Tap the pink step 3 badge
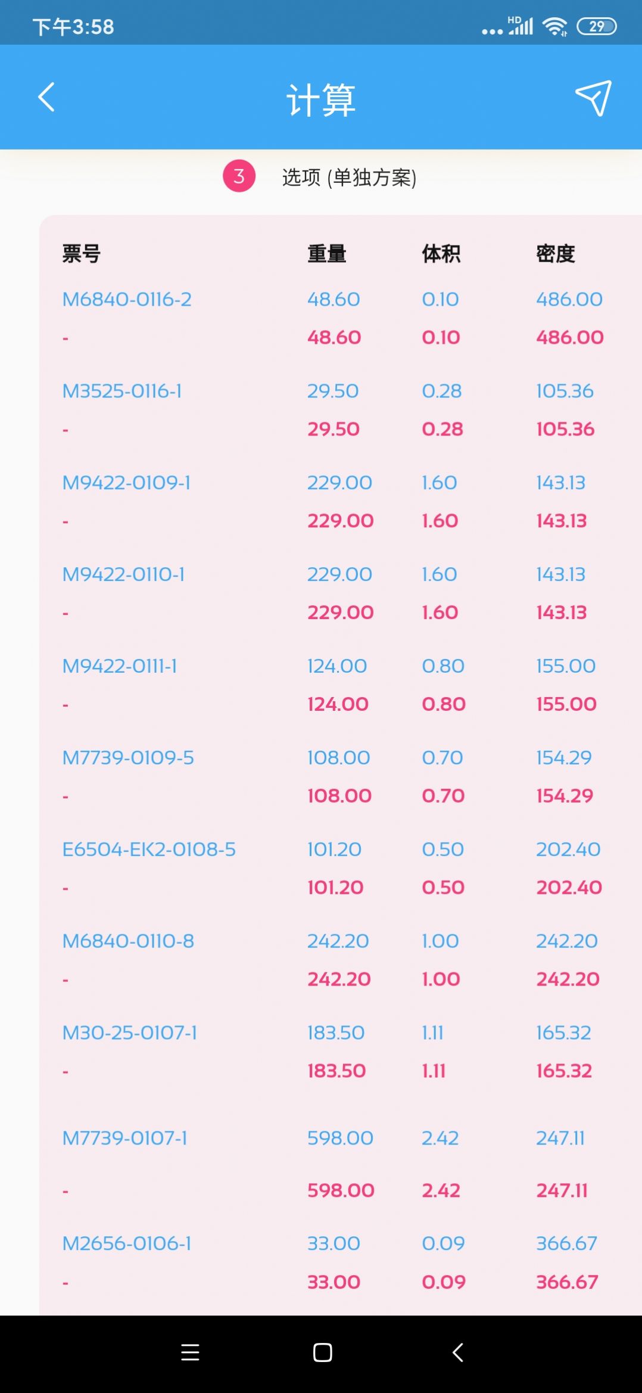Screen dimensions: 642x1393 pyautogui.click(x=239, y=176)
